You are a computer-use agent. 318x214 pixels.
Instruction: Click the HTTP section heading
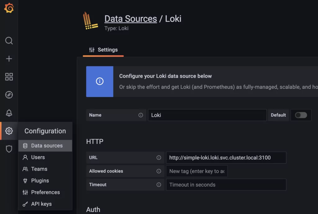pyautogui.click(x=95, y=141)
